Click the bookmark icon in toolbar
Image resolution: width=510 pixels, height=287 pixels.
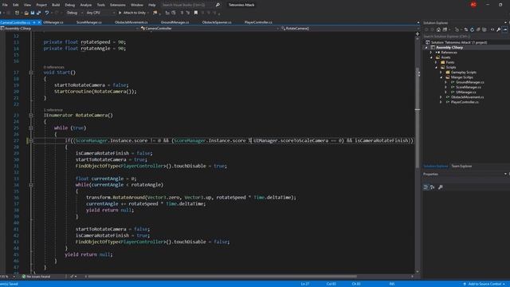click(196, 13)
